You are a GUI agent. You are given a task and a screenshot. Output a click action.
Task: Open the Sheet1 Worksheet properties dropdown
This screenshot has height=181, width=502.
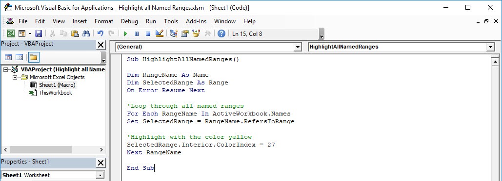(100, 175)
